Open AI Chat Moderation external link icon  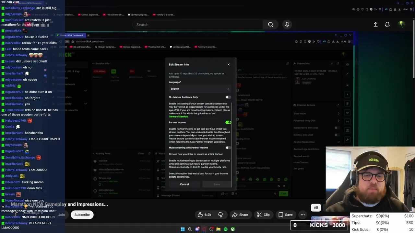pyautogui.click(x=338, y=142)
